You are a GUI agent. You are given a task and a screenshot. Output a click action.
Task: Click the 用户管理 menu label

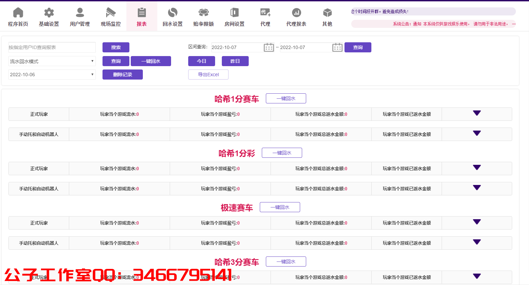pos(80,24)
